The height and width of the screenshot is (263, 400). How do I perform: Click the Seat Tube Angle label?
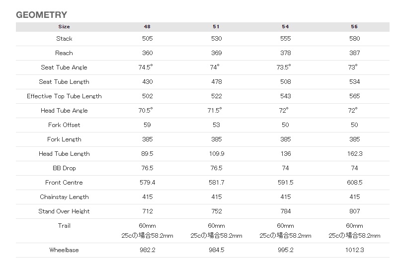click(64, 67)
